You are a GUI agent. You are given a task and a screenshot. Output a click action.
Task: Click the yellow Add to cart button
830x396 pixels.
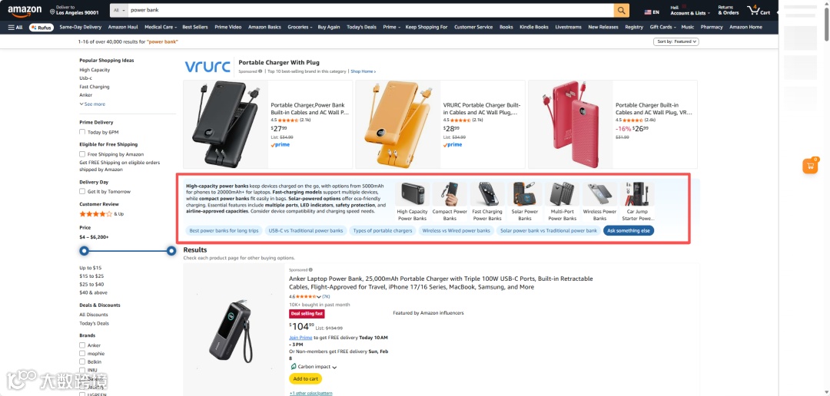(305, 378)
